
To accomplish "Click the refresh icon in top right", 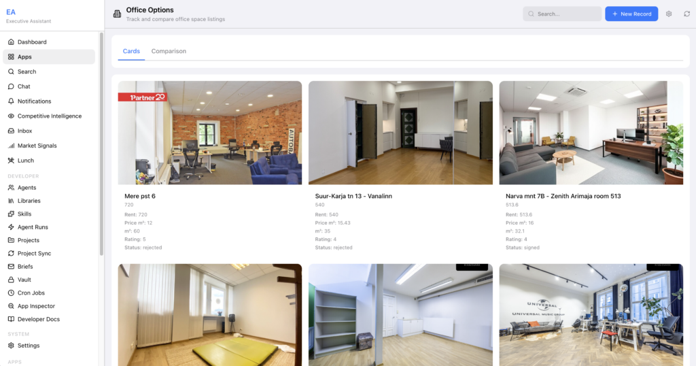I will (x=686, y=14).
